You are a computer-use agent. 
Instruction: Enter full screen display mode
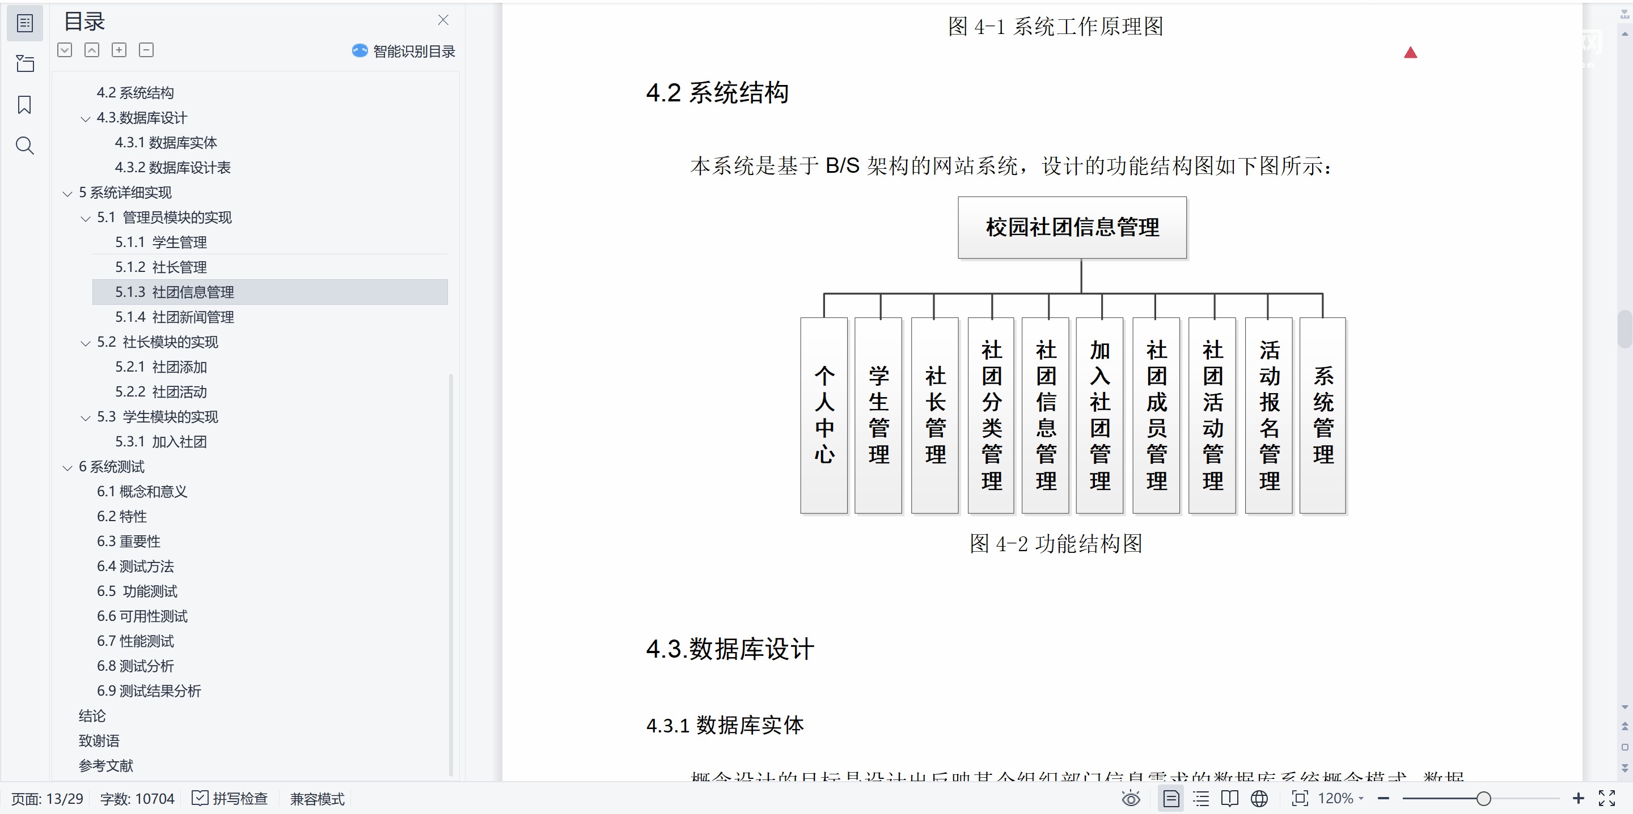pos(1606,798)
